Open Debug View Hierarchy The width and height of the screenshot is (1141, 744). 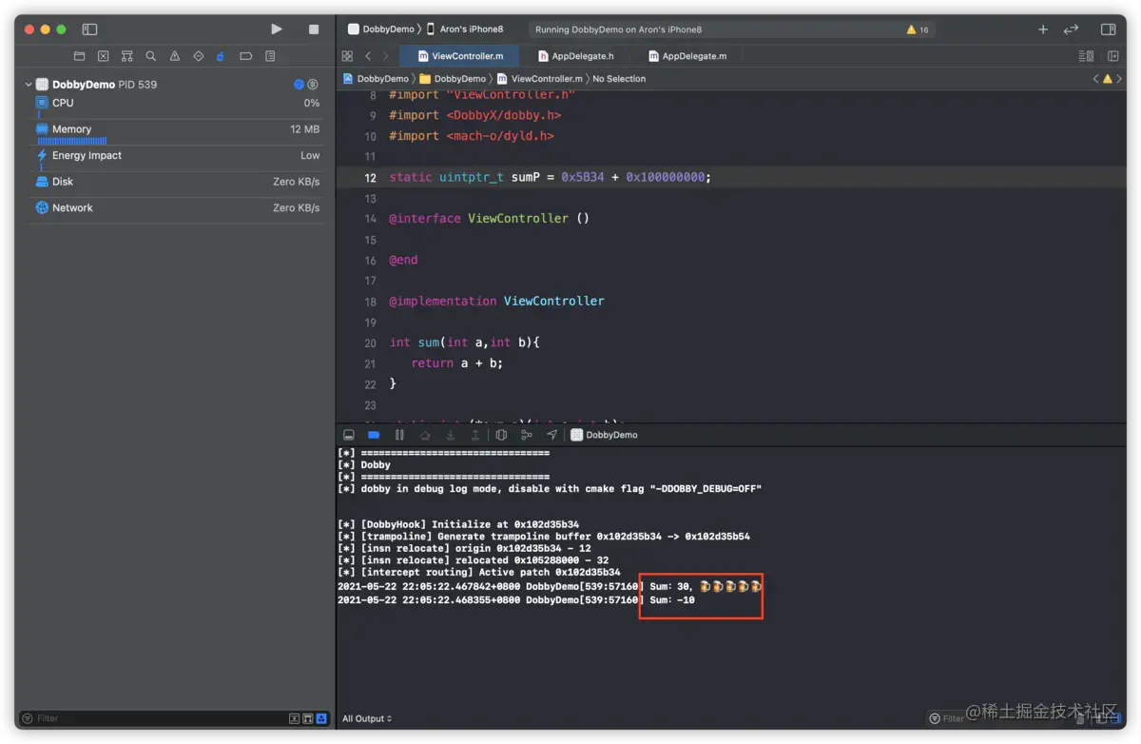point(501,435)
